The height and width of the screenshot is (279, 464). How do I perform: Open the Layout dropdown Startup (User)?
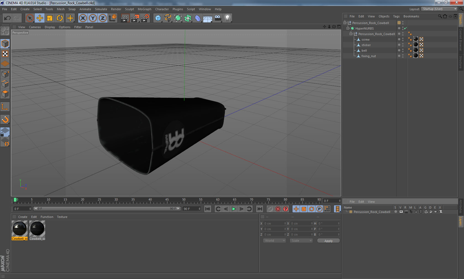pos(439,9)
